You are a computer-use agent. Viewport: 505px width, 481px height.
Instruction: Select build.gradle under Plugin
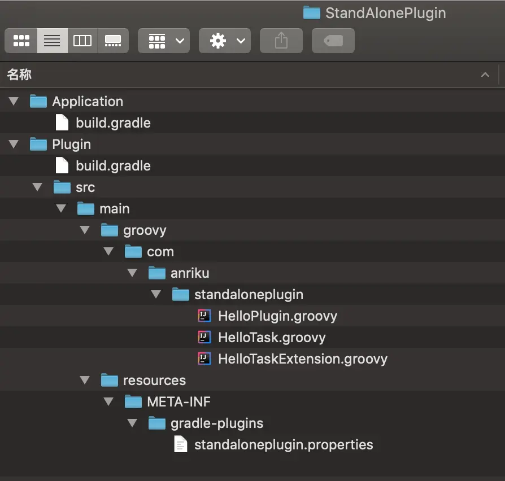coord(114,166)
